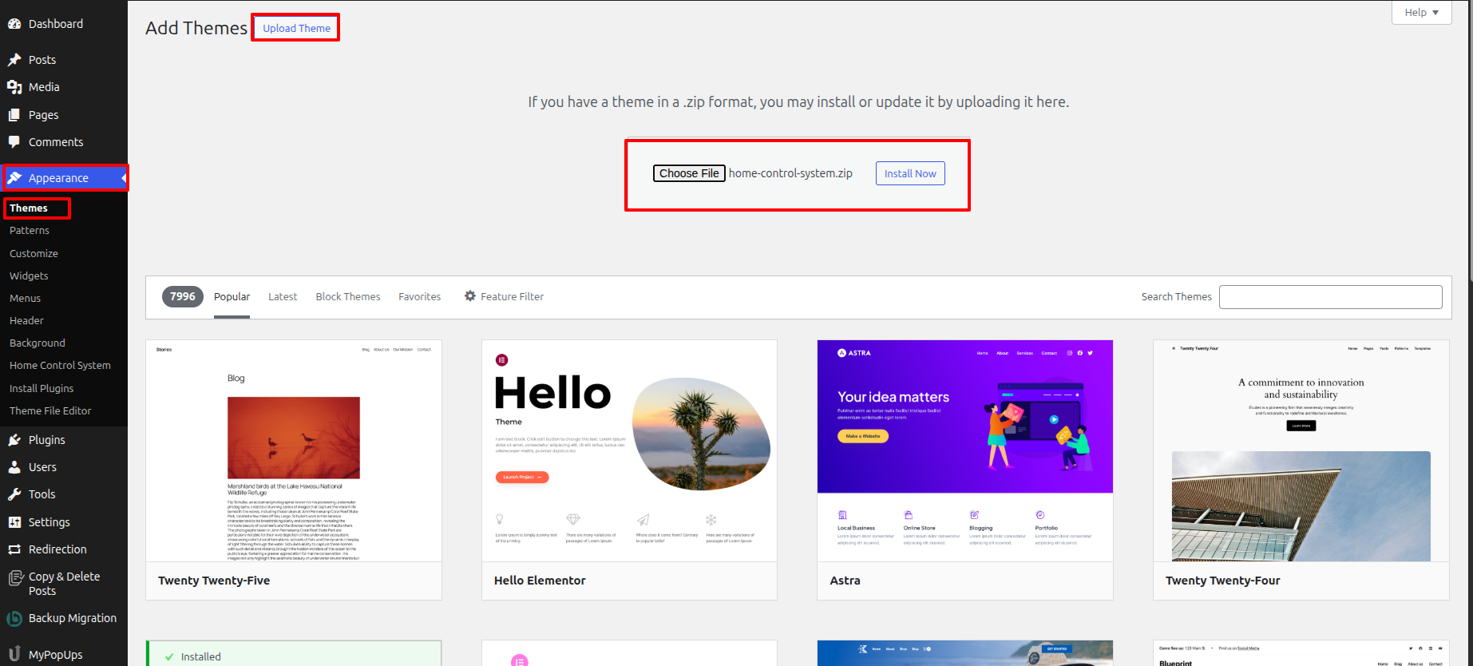Click the Posts pushpin icon
The width and height of the screenshot is (1473, 666).
click(x=14, y=60)
